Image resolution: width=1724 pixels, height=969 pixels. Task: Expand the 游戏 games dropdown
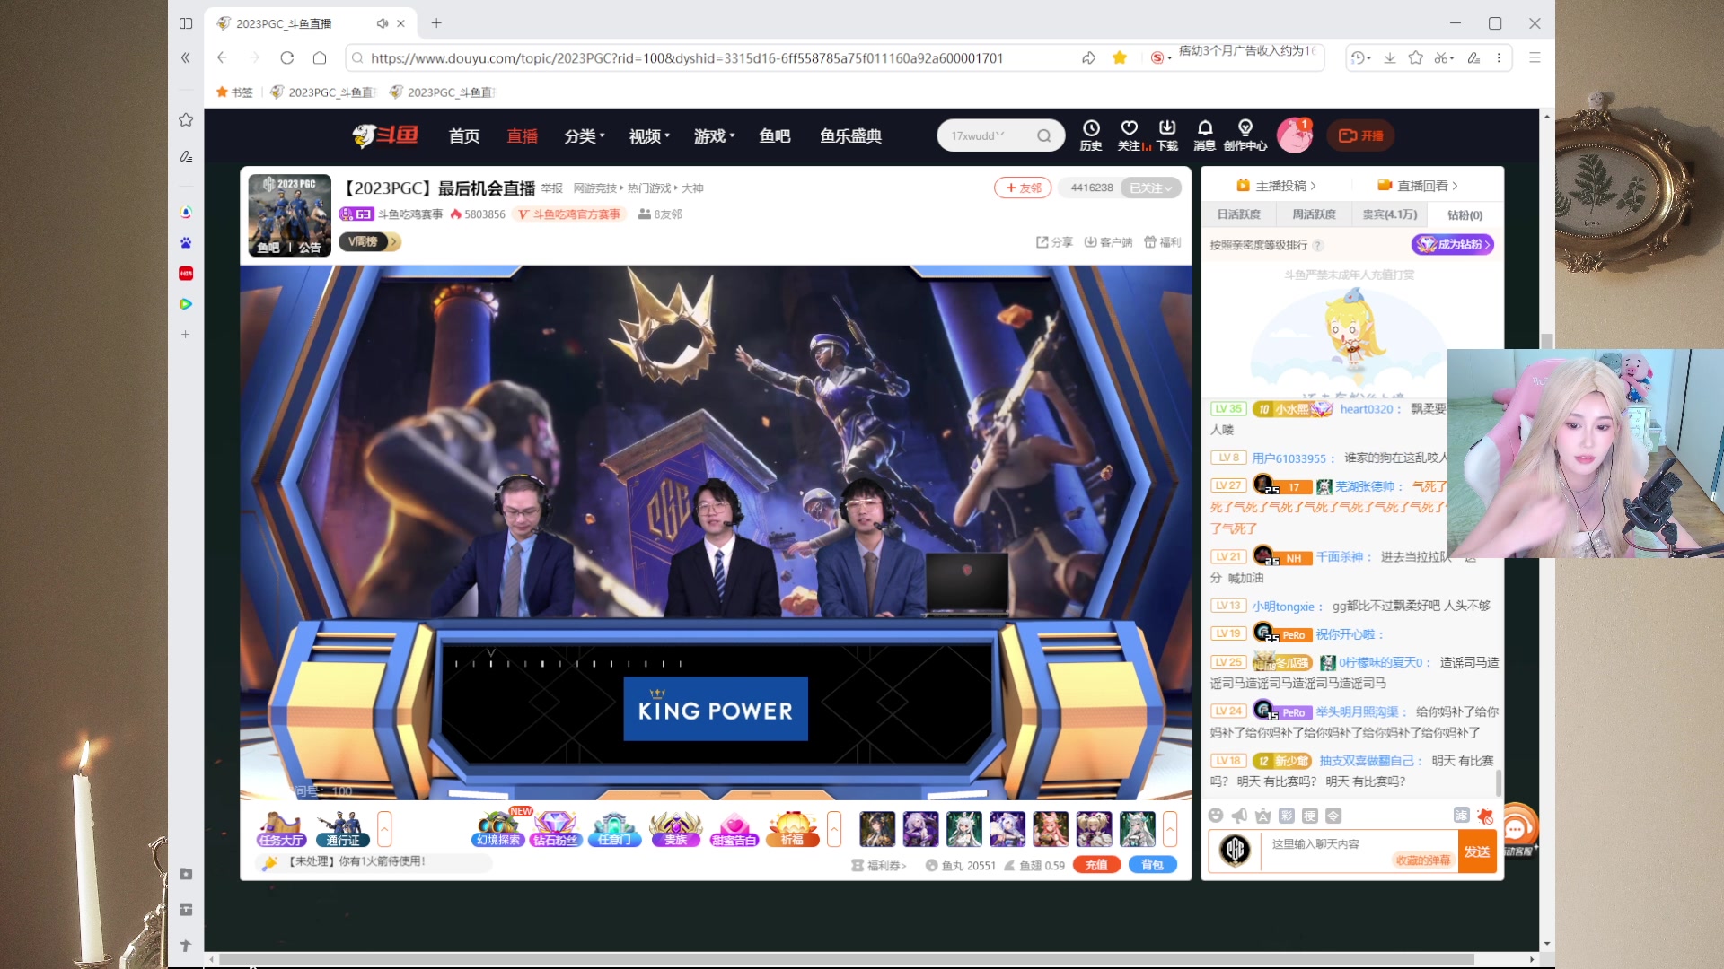pyautogui.click(x=715, y=135)
